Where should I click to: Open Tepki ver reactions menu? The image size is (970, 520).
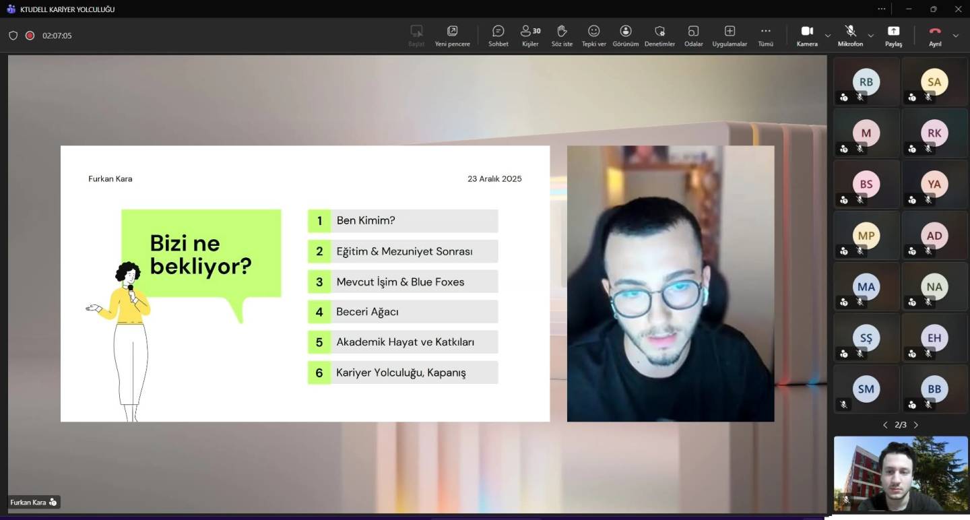tap(593, 36)
